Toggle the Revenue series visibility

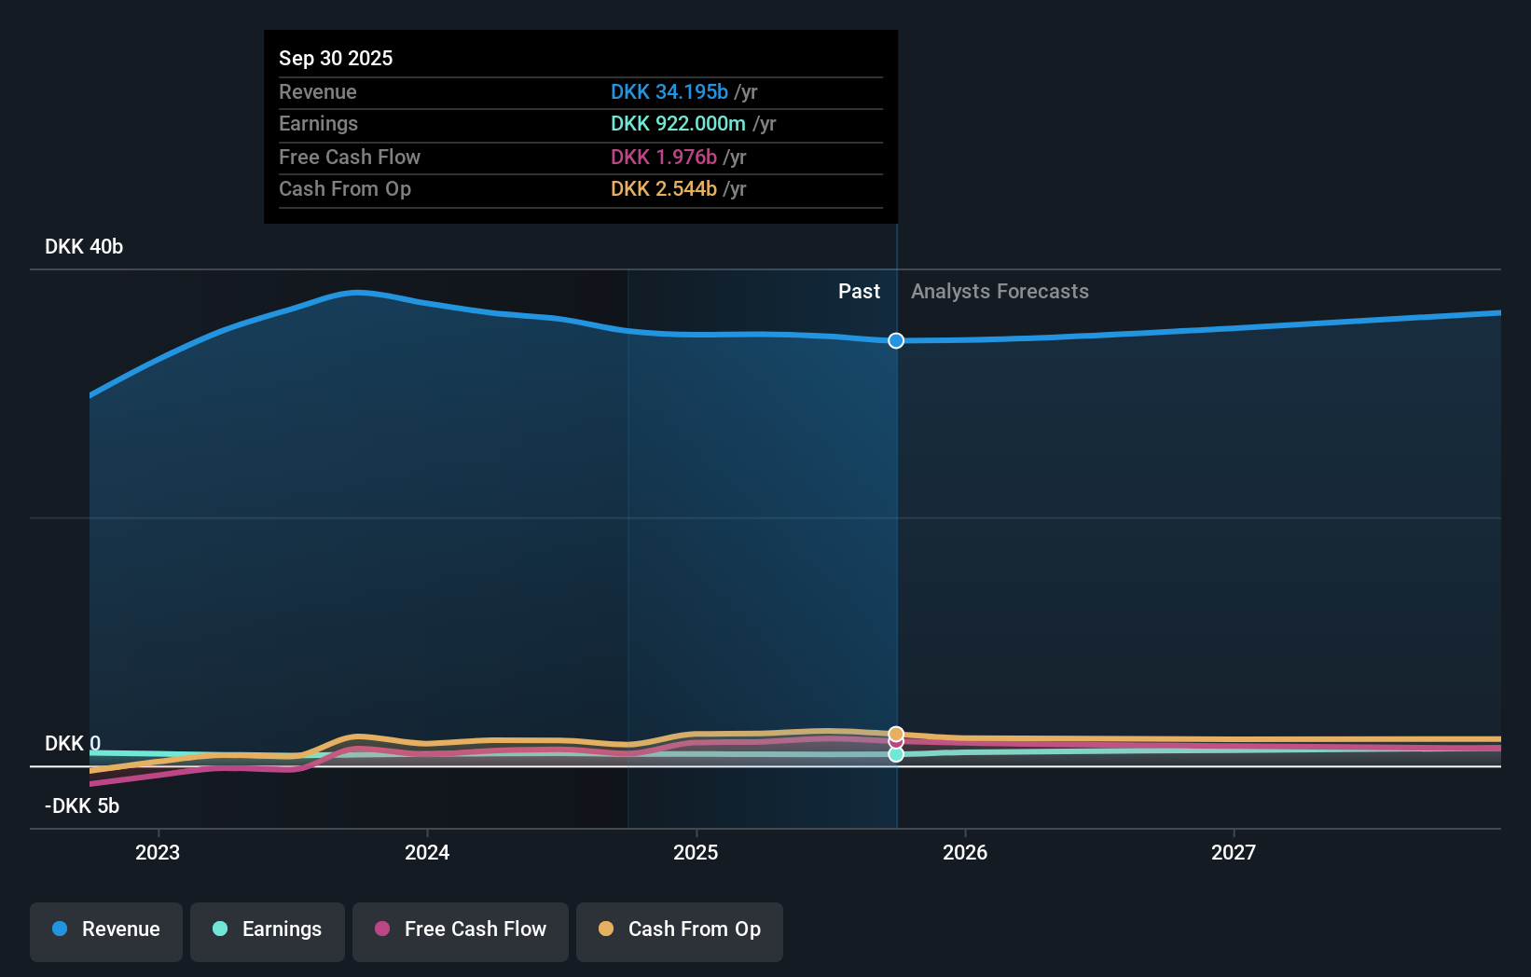click(105, 929)
